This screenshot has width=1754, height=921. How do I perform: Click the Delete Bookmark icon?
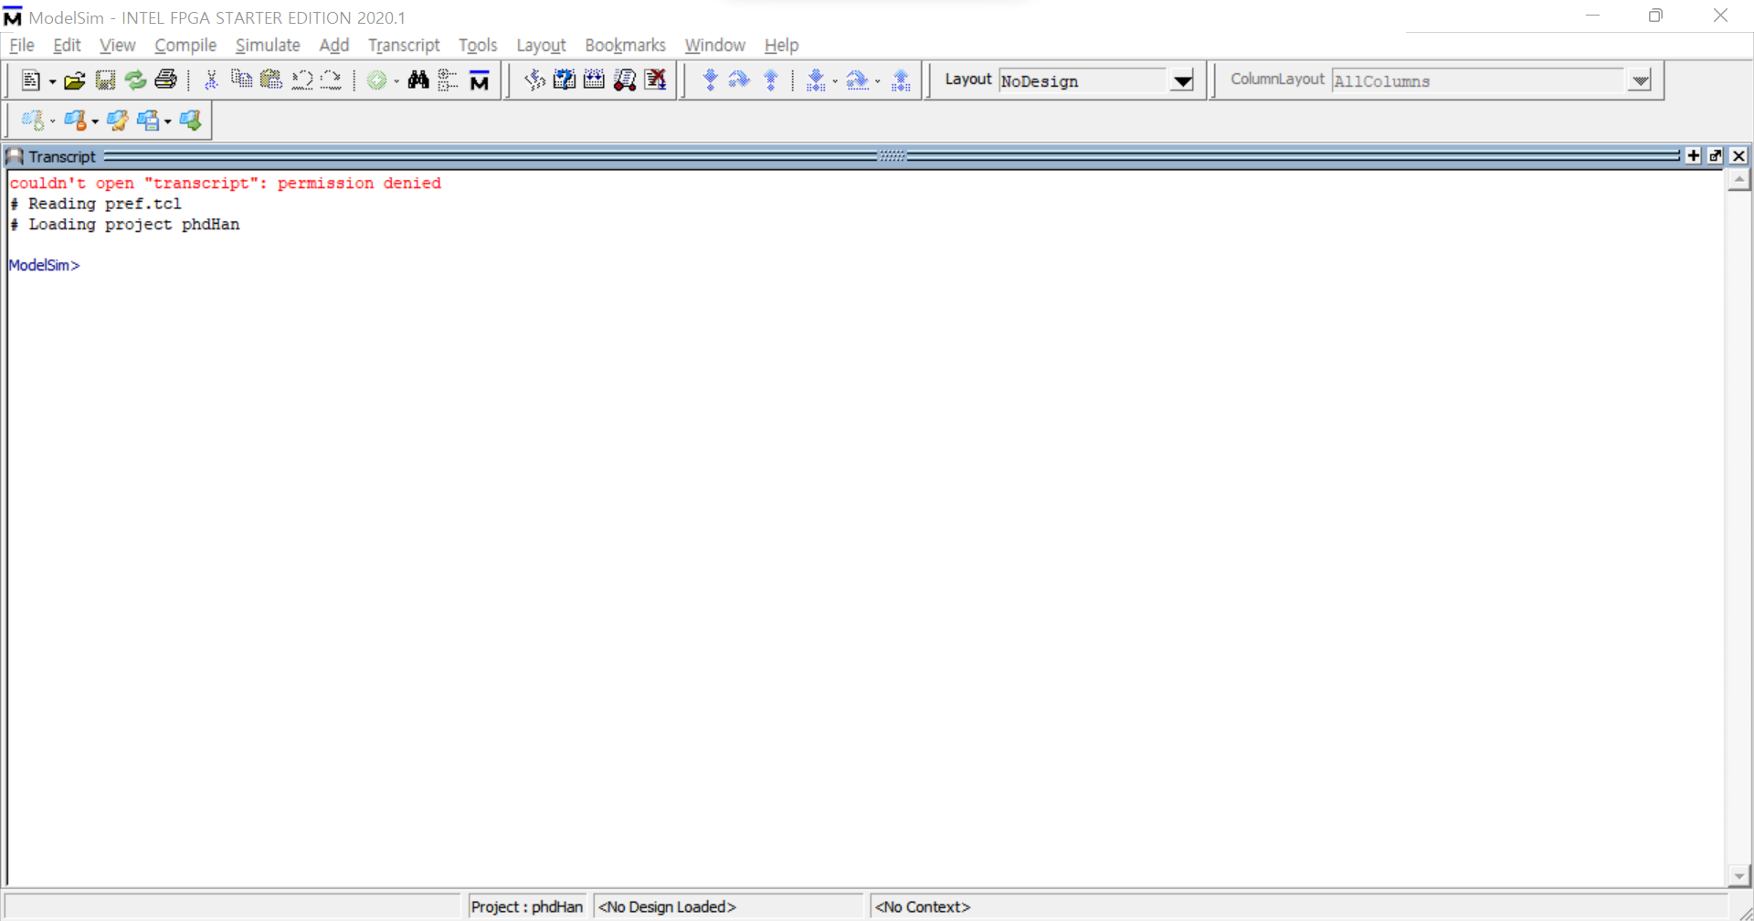76,120
